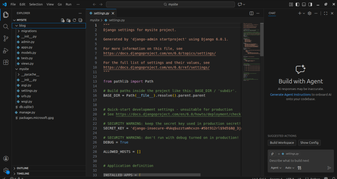Click the New Folder icon in Explorer
This screenshot has width=337, height=179.
click(68, 20)
